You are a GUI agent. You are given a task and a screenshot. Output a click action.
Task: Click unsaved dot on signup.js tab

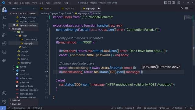click(x=99, y=8)
